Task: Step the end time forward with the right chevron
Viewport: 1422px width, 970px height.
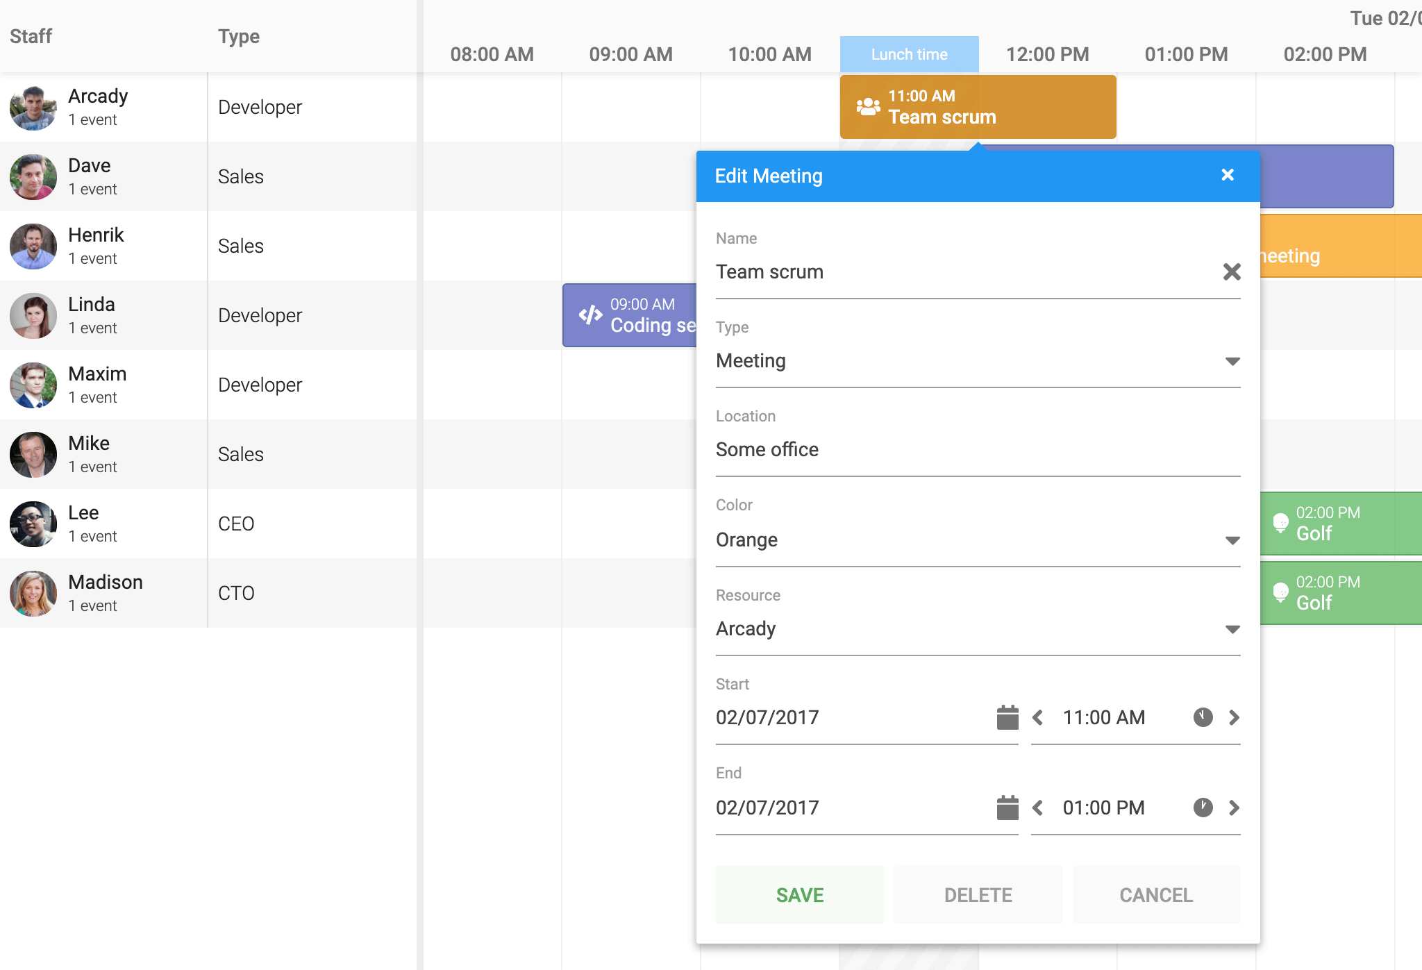Action: [x=1235, y=808]
